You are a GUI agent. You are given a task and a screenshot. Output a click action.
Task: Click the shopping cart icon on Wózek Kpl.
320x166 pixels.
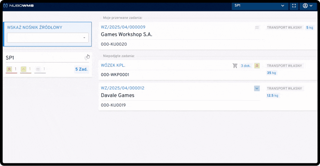tap(235, 66)
